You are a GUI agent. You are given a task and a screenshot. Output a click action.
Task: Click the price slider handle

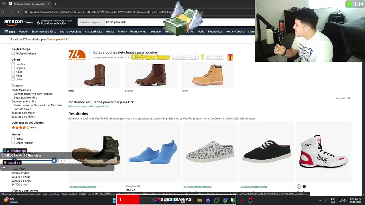point(54,161)
